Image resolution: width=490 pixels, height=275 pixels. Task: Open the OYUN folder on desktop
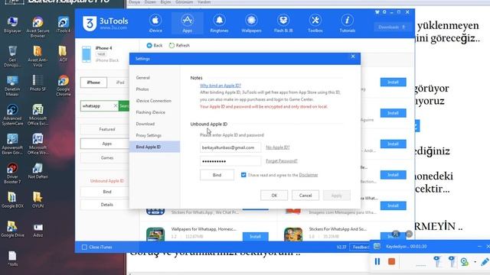click(38, 199)
